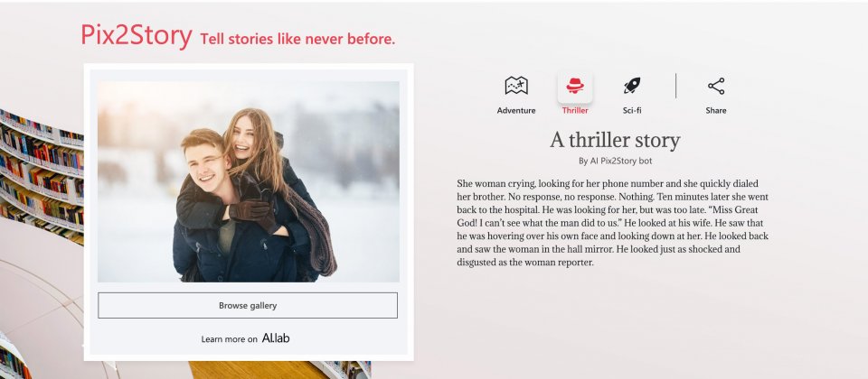Open the Share network icon
The height and width of the screenshot is (379, 868).
tap(716, 87)
